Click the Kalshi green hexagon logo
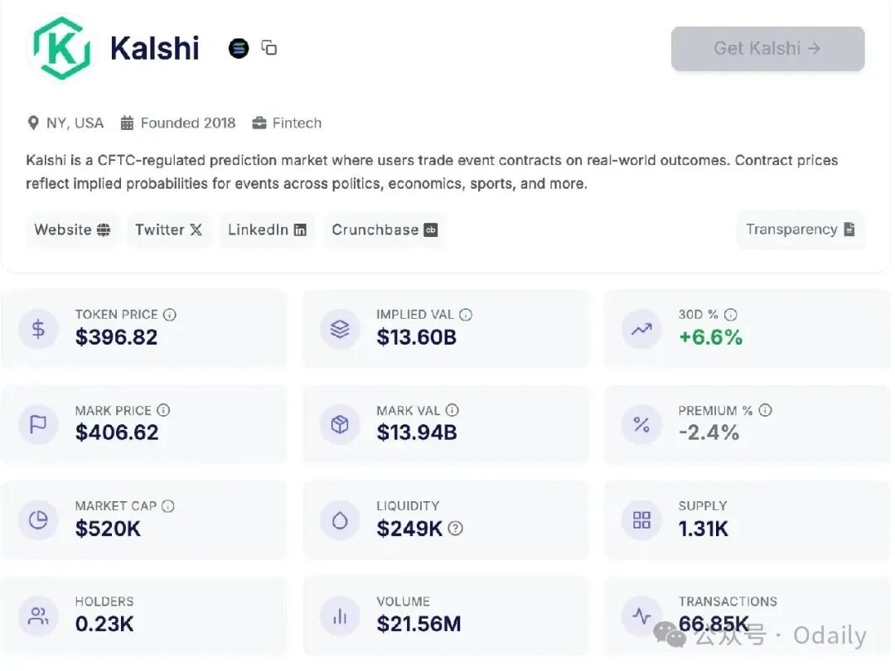Screen dimensions: 895x671 (x=61, y=48)
